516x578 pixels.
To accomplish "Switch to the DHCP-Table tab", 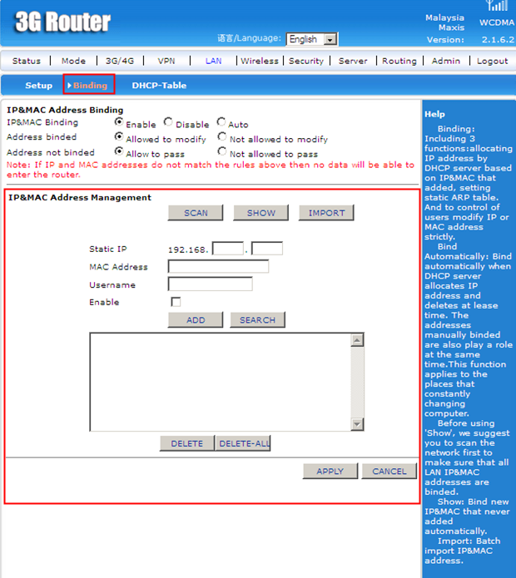I will 159,85.
